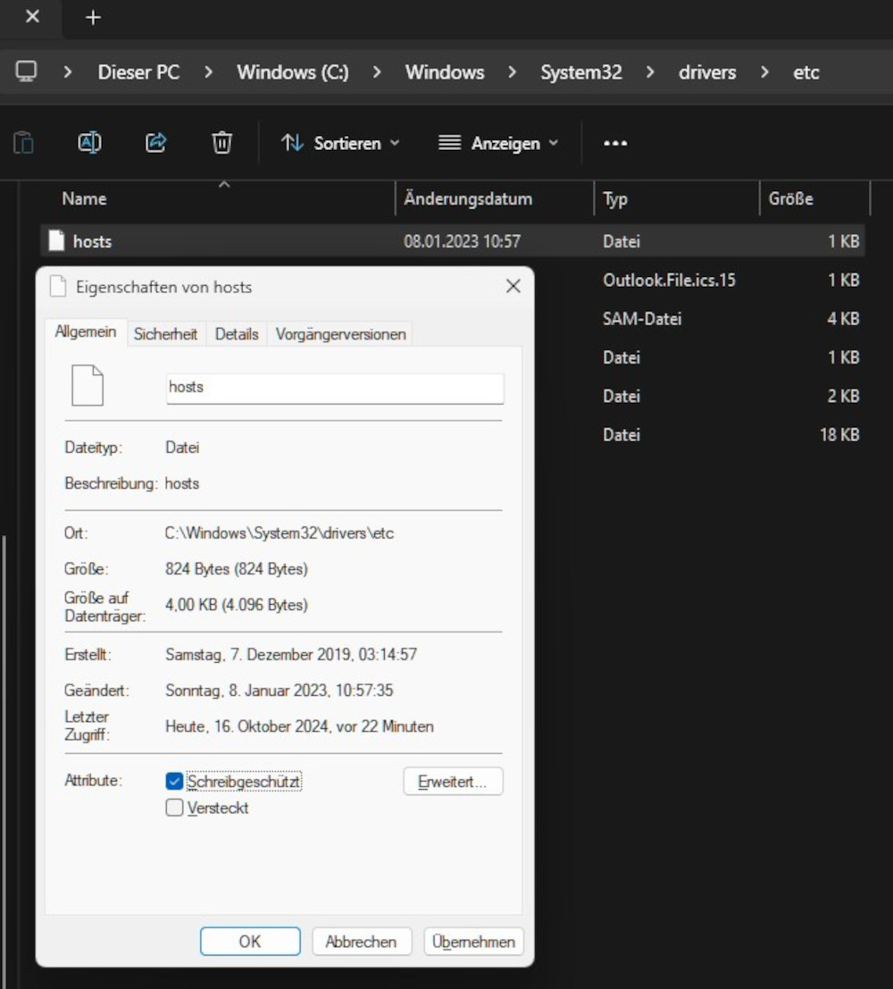Screen dimensions: 893x989
Task: Expand the Anzeigen dropdown menu
Action: pyautogui.click(x=498, y=143)
